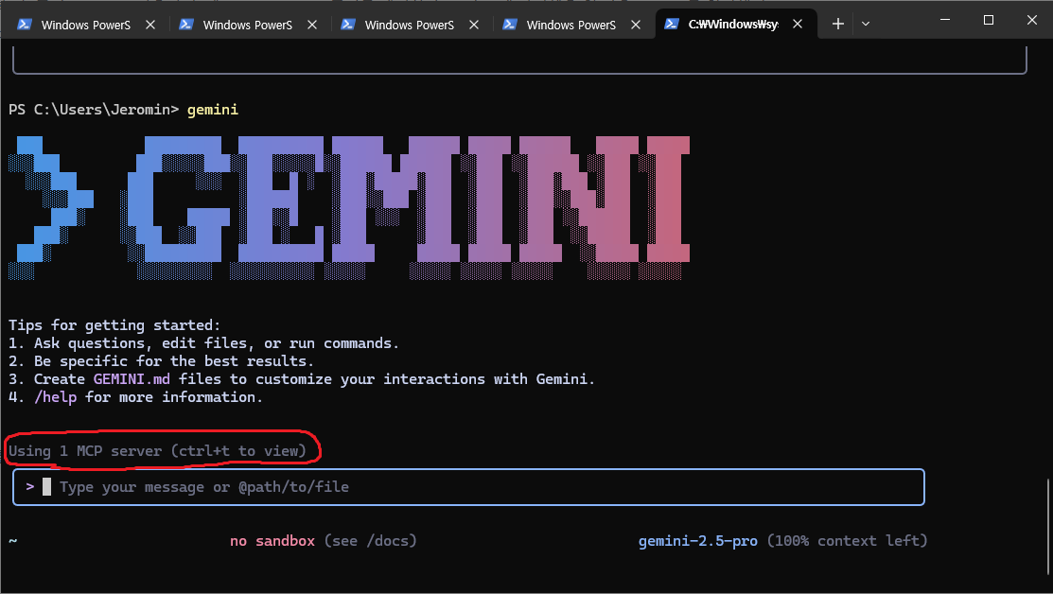This screenshot has height=594, width=1053.
Task: Switch to the third Windows PowerShell tab
Action: pos(409,25)
